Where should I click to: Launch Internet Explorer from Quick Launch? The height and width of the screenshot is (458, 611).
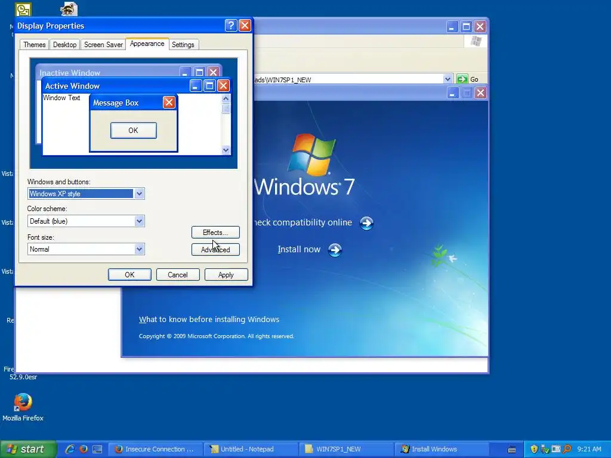[x=70, y=449]
